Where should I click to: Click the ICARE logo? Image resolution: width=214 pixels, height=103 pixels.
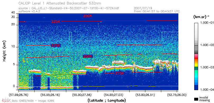point(6,100)
